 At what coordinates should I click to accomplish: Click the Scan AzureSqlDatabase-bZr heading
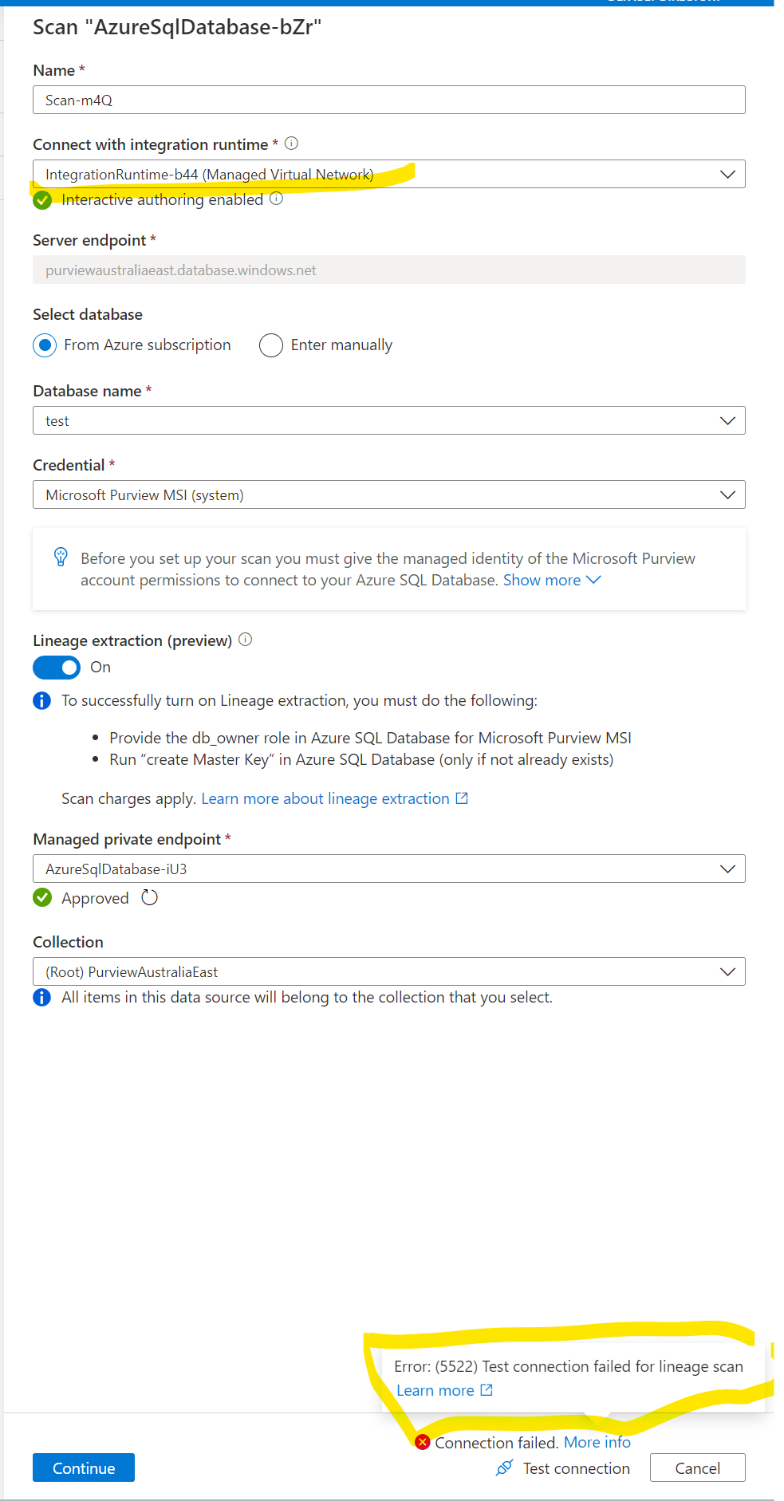pos(177,27)
